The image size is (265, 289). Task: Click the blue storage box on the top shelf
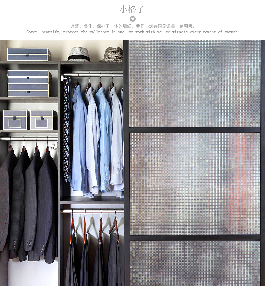[x=29, y=54]
